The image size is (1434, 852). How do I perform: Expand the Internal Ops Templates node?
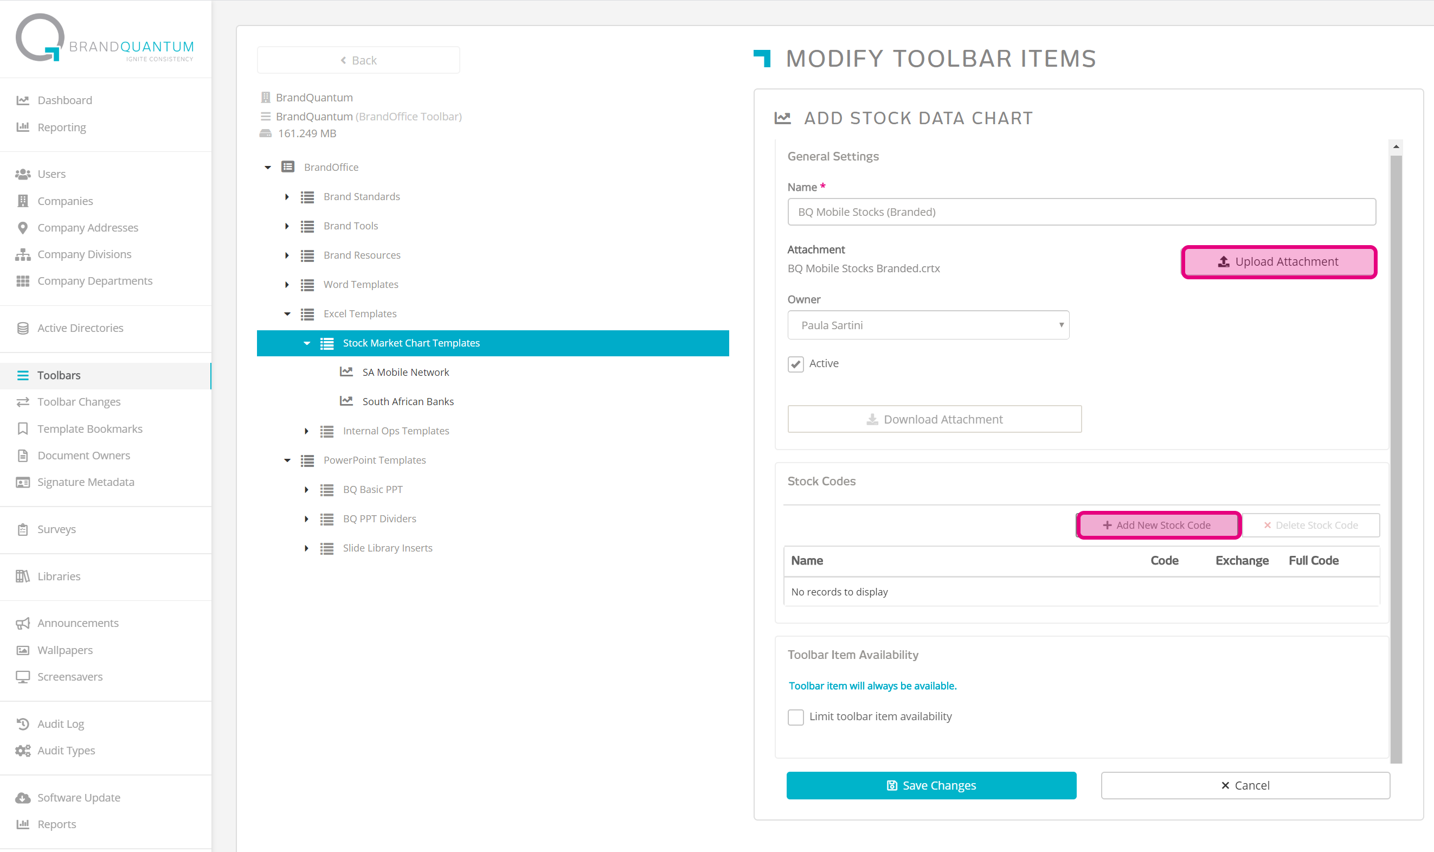306,431
